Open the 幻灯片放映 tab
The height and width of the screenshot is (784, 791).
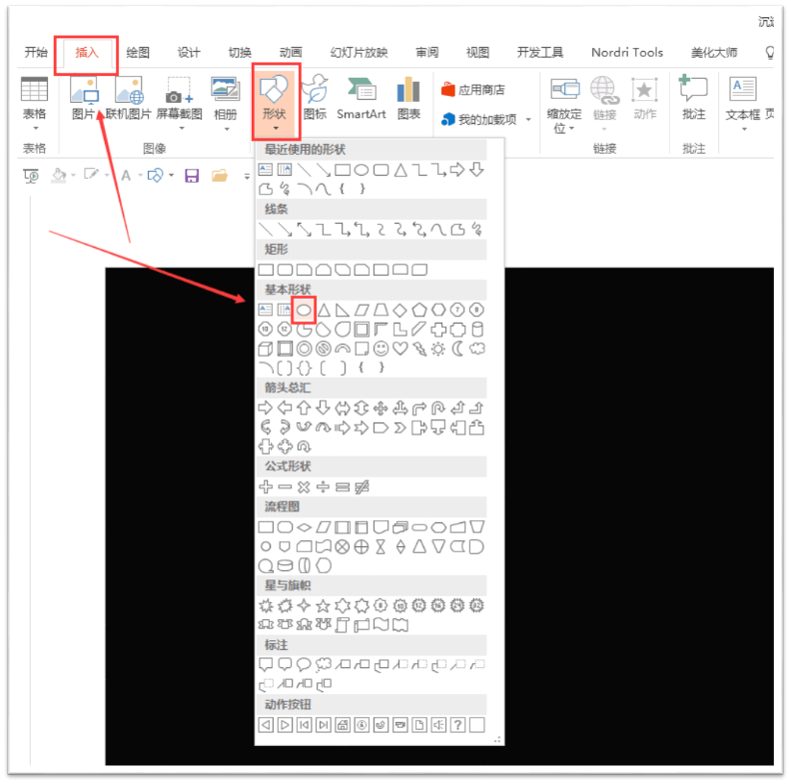click(359, 53)
